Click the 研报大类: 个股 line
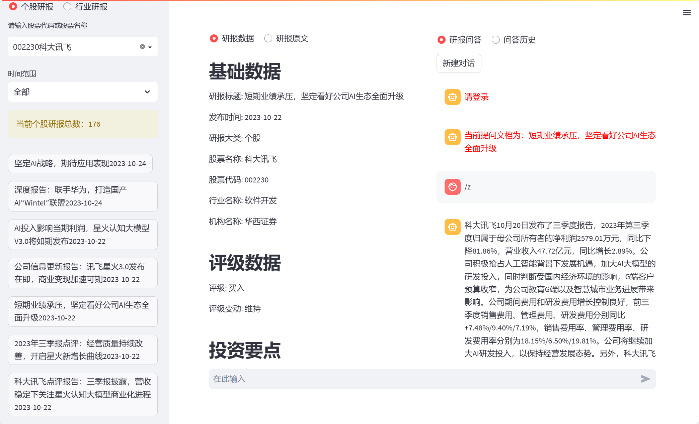This screenshot has height=424, width=699. tap(235, 138)
